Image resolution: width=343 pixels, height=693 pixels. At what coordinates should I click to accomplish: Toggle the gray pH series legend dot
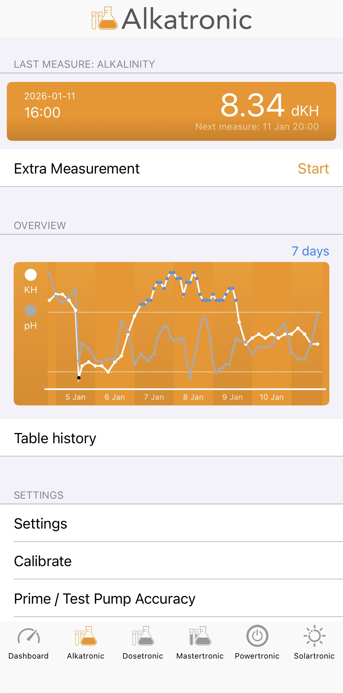(31, 311)
